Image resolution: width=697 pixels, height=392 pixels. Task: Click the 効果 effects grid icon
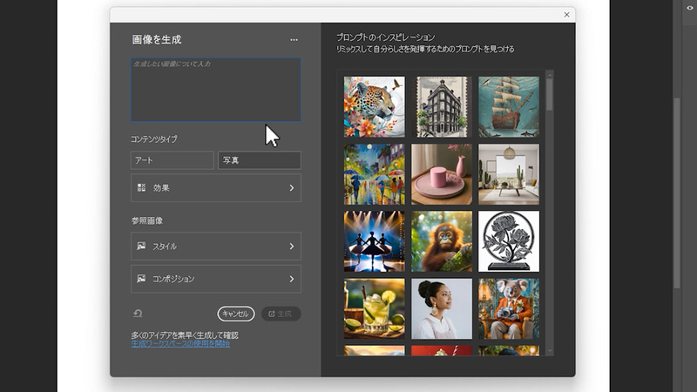pos(141,187)
